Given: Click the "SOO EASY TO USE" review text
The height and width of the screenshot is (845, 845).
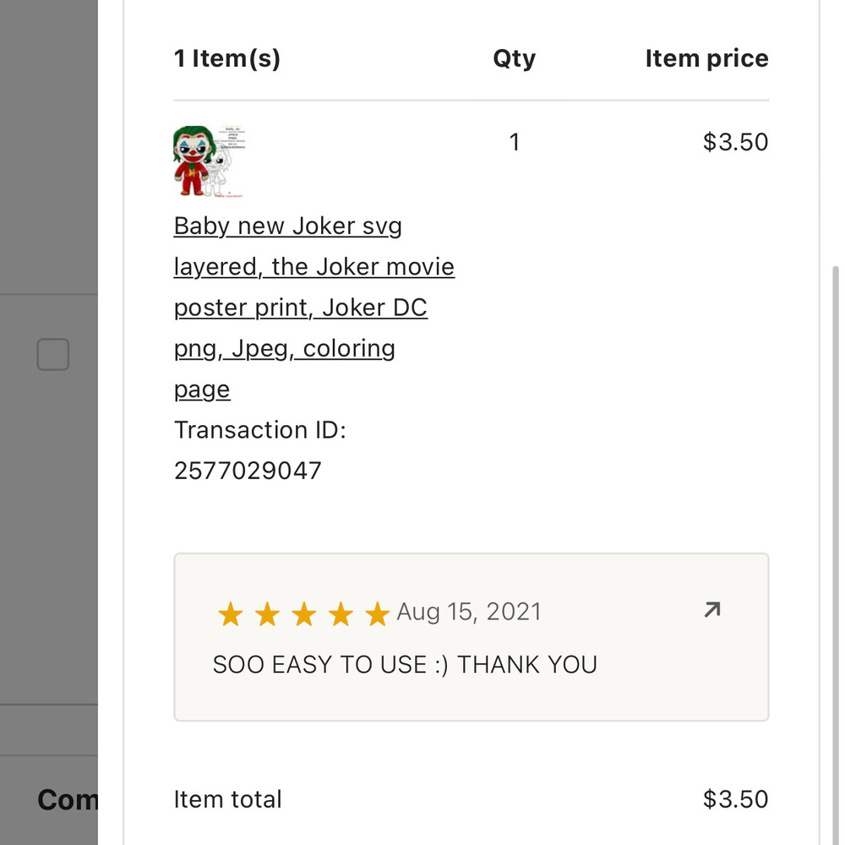Looking at the screenshot, I should pyautogui.click(x=405, y=665).
